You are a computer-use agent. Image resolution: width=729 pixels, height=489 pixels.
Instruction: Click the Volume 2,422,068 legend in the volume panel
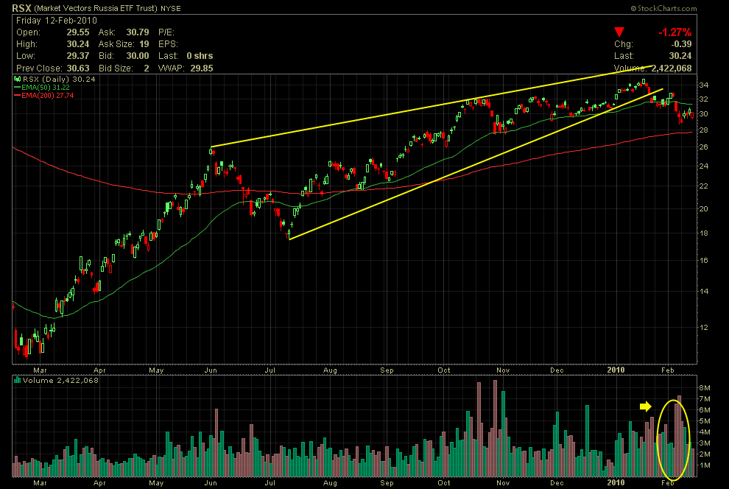point(60,380)
